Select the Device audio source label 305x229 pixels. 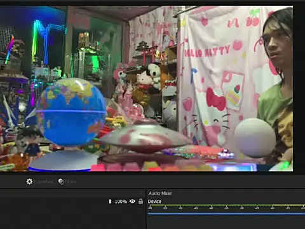pyautogui.click(x=154, y=202)
